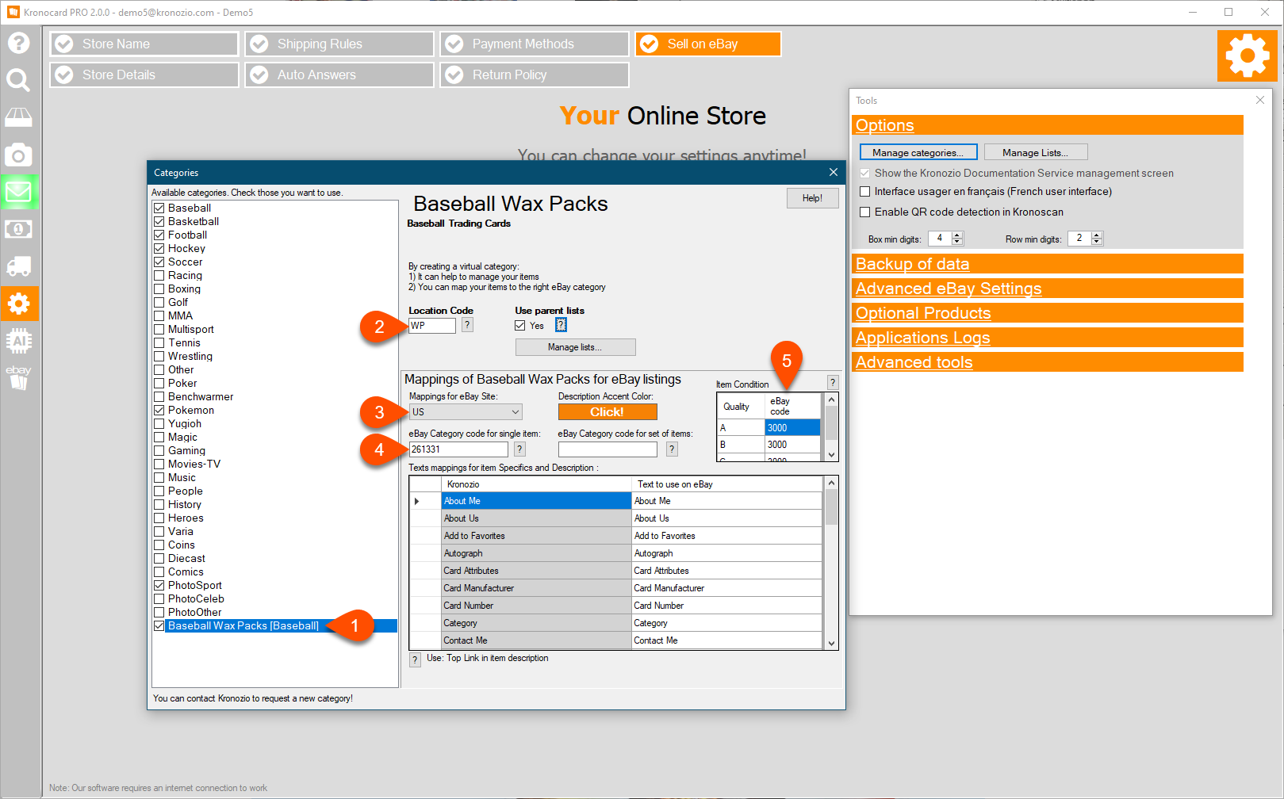Click orange Description Accent Color swatch
This screenshot has width=1284, height=799.
pyautogui.click(x=608, y=412)
